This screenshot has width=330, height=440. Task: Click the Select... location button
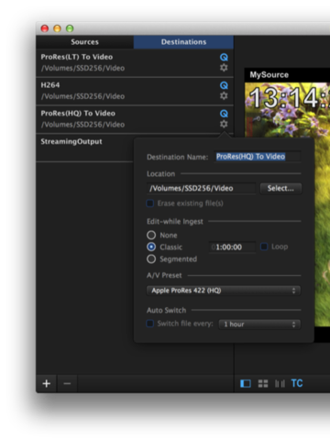tap(280, 188)
